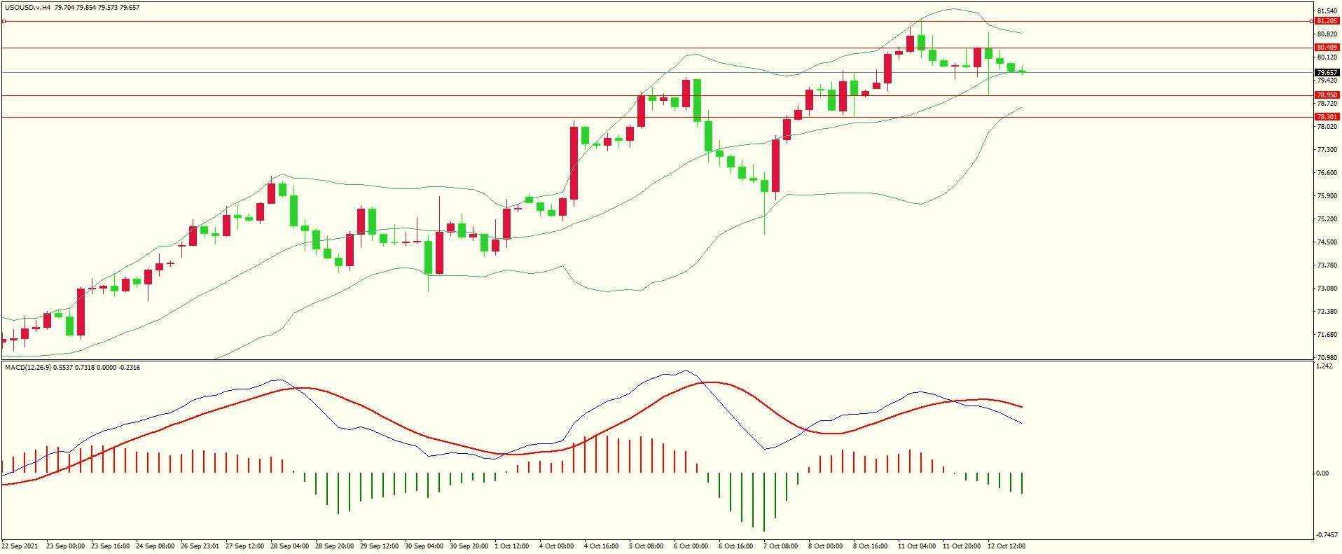Click the 73.780 price axis label
The height and width of the screenshot is (554, 1342).
point(1327,265)
